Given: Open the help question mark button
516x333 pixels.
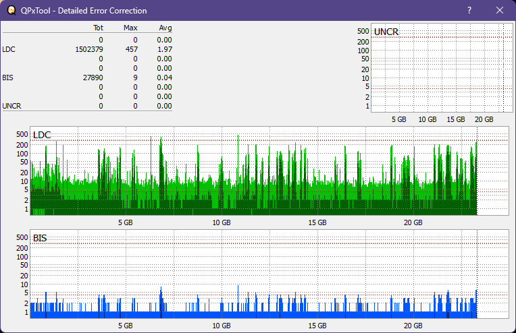Looking at the screenshot, I should (x=469, y=11).
